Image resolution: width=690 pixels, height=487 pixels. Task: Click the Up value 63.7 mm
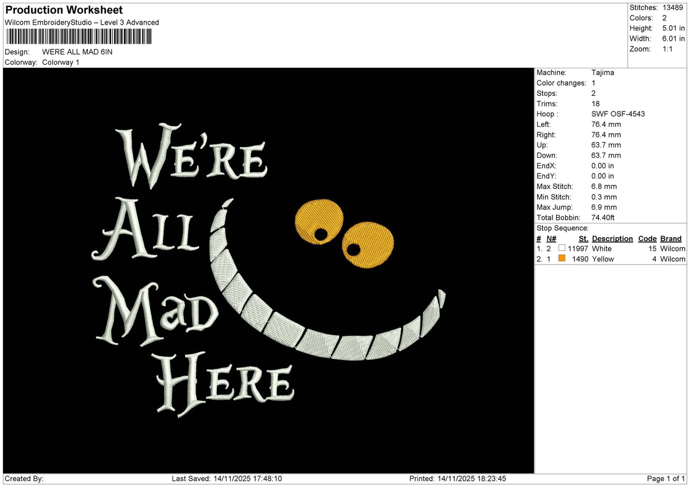coord(606,145)
